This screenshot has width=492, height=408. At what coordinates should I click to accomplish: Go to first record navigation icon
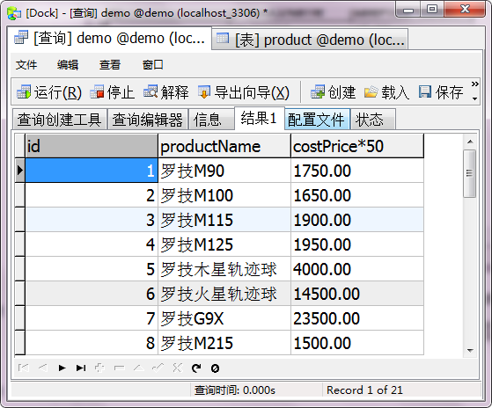pyautogui.click(x=24, y=368)
